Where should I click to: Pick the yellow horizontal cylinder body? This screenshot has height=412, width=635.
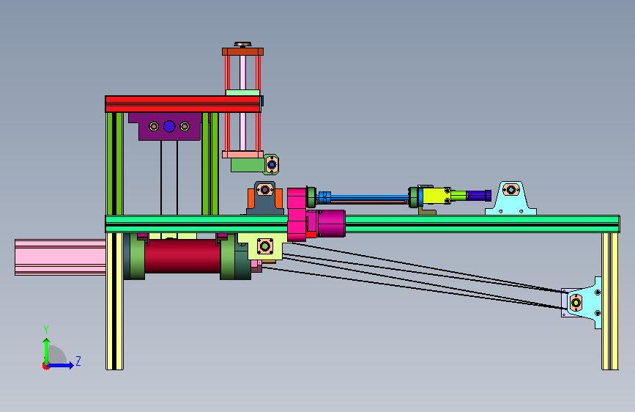pyautogui.click(x=437, y=196)
